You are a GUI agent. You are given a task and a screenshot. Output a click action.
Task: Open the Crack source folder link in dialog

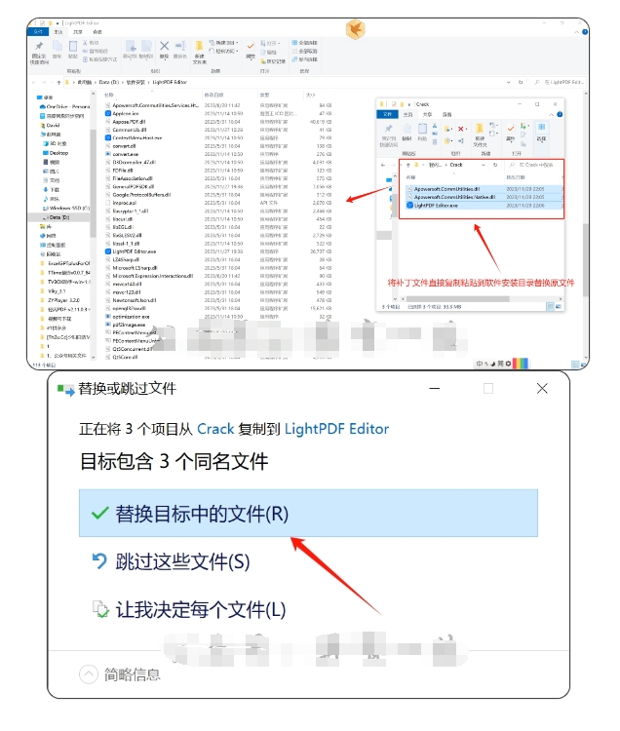click(215, 429)
